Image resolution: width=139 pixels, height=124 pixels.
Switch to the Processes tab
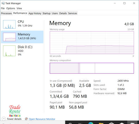tap(6, 13)
